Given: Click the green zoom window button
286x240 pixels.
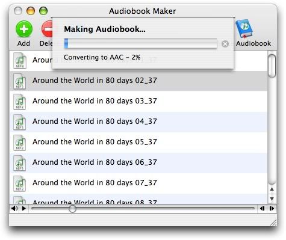Looking at the screenshot, I should click(43, 11).
